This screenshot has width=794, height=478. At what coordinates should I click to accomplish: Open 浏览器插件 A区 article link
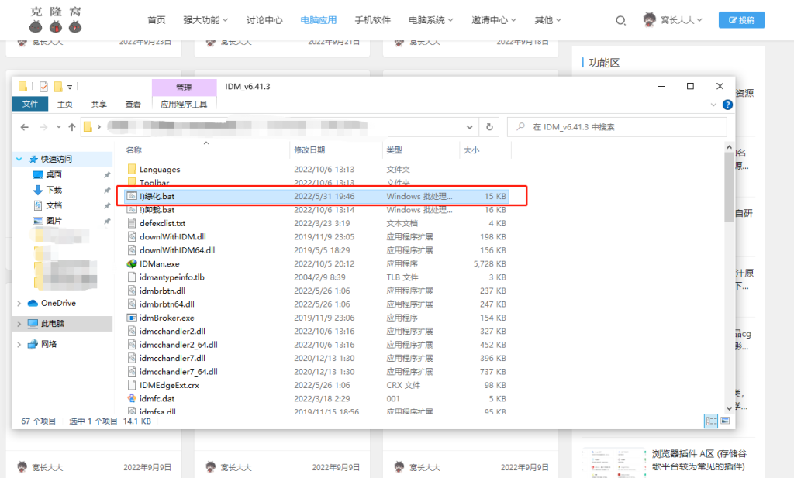click(x=699, y=459)
